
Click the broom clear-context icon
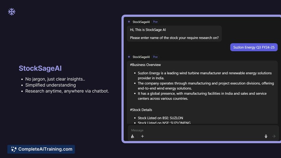(x=132, y=136)
